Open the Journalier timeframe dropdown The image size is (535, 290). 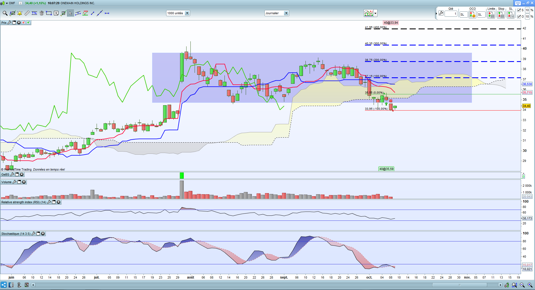[286, 13]
